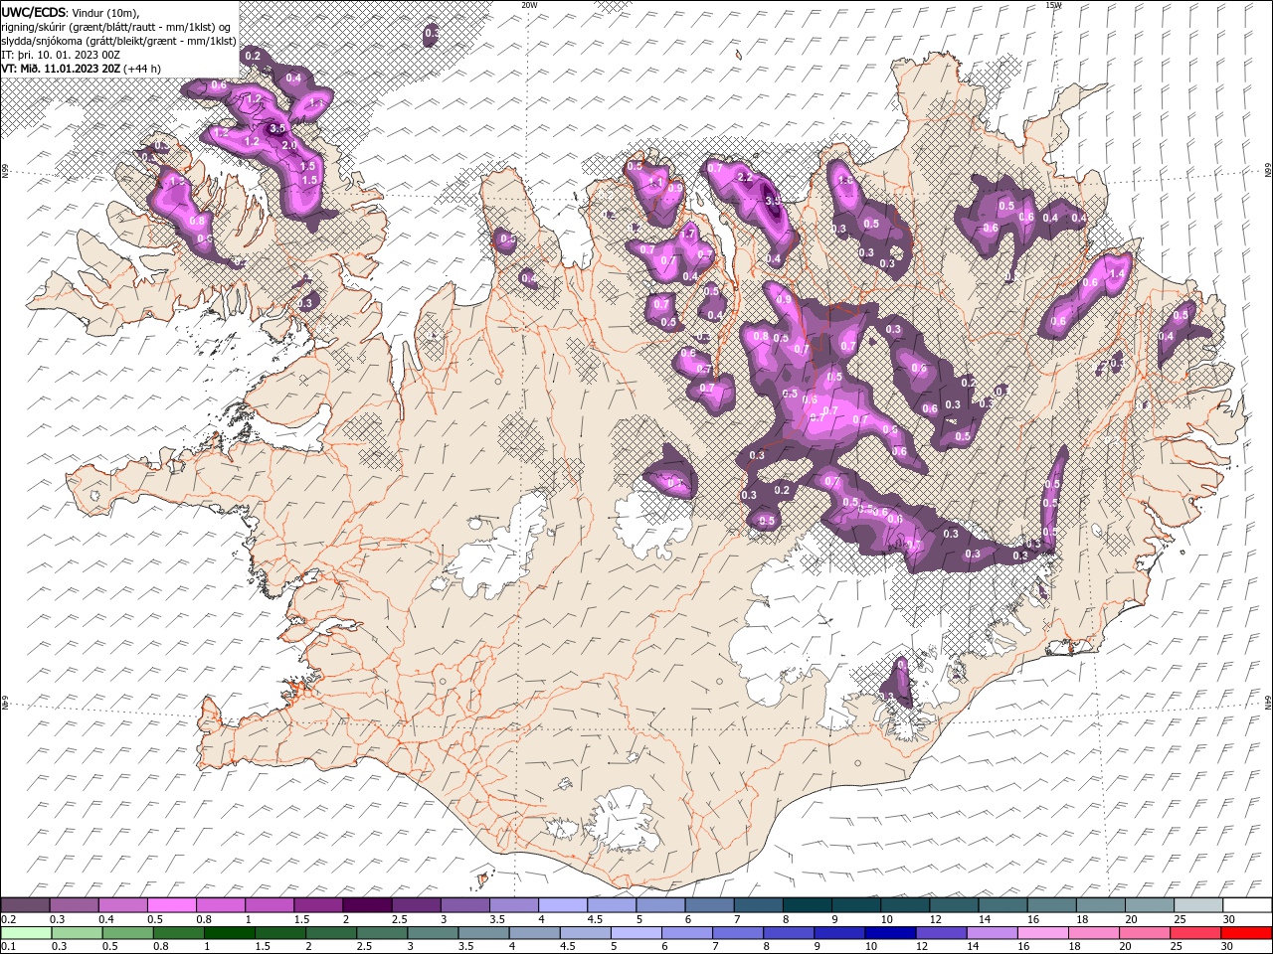Image resolution: width=1273 pixels, height=954 pixels.
Task: Select the darkest purple 2–2.5 snow legend swatch
Action: [366, 905]
